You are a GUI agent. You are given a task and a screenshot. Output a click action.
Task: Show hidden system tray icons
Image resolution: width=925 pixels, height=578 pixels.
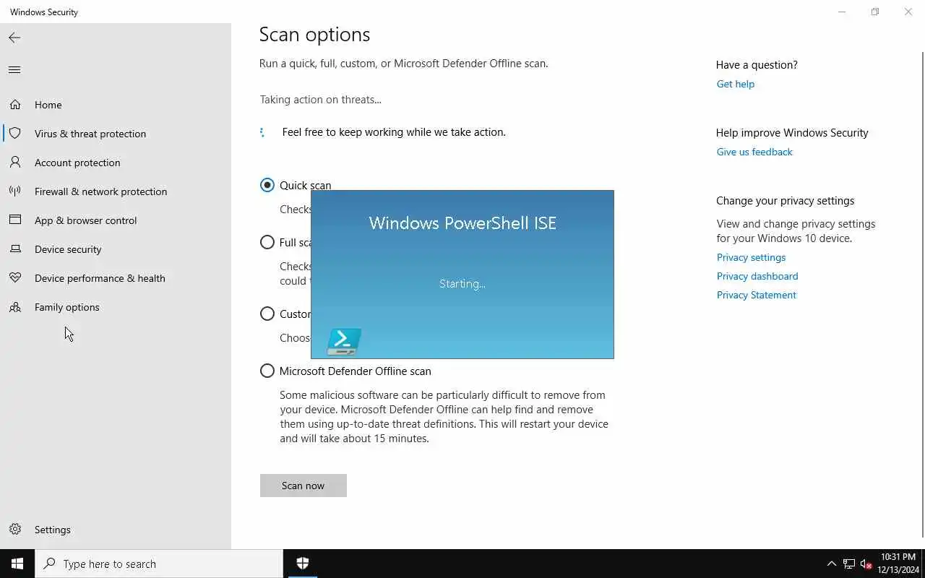pos(831,564)
